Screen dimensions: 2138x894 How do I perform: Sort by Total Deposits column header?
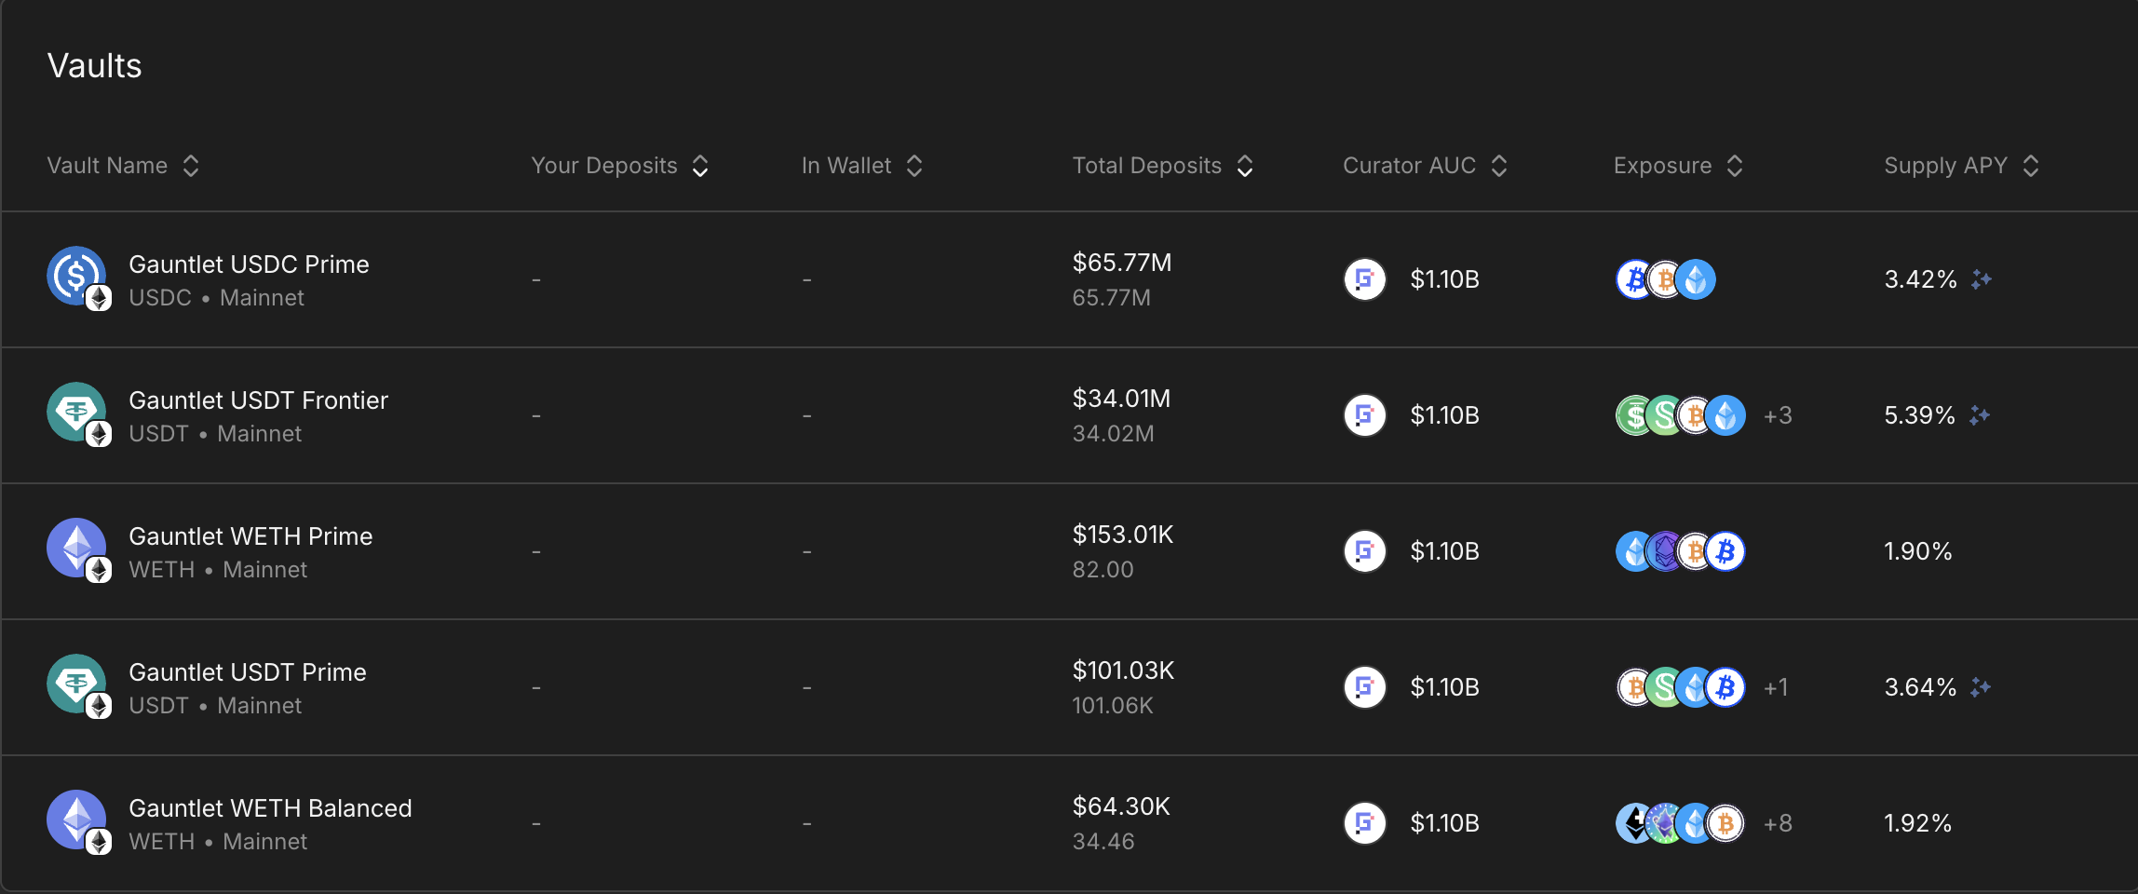click(x=1162, y=166)
